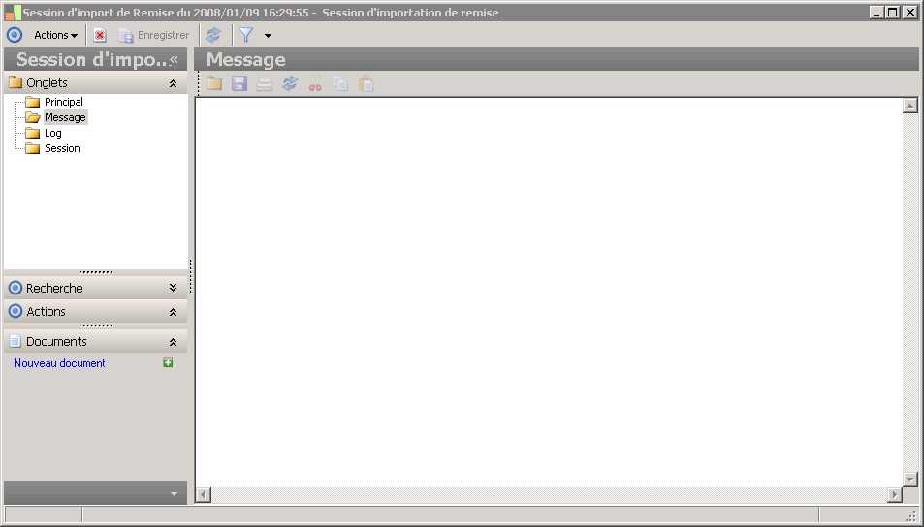
Task: Maximize the session import window
Action: [x=893, y=13]
